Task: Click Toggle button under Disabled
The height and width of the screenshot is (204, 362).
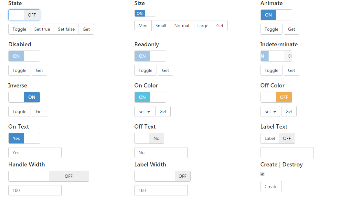Action: pos(19,70)
